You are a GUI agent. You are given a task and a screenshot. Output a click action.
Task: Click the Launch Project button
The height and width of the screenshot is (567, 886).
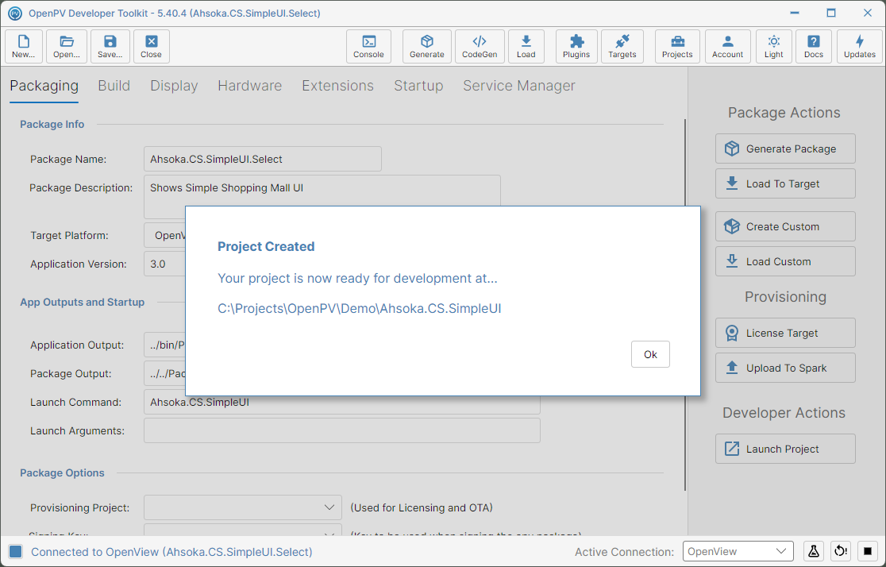pyautogui.click(x=785, y=449)
